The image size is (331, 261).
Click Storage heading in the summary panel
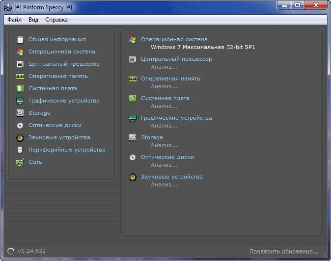(x=152, y=137)
